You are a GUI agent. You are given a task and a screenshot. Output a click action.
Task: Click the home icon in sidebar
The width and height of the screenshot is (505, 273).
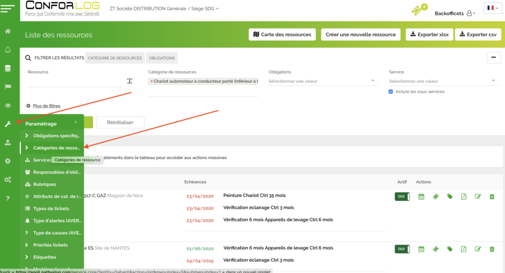[x=8, y=32]
